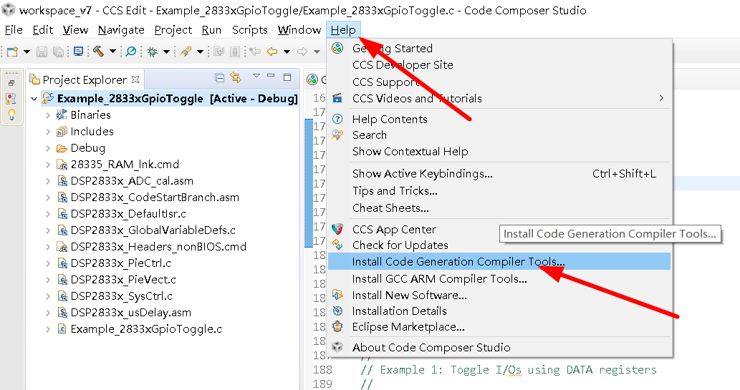Viewport: 740px width, 390px height.
Task: Expand the Debug folder
Action: click(x=48, y=148)
